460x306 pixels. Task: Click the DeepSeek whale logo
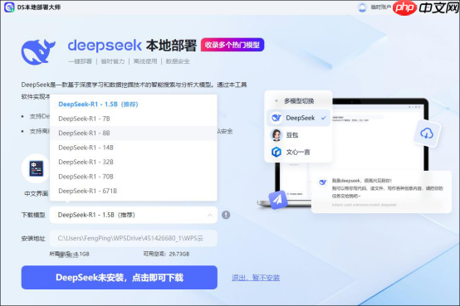tap(38, 51)
